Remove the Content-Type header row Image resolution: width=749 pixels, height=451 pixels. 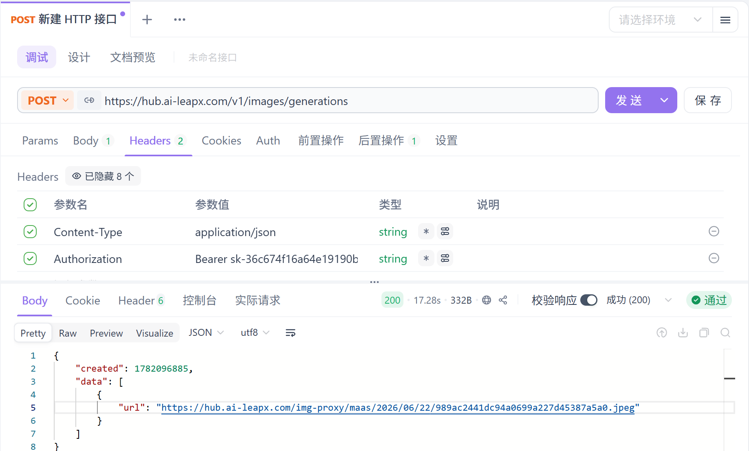click(x=714, y=231)
